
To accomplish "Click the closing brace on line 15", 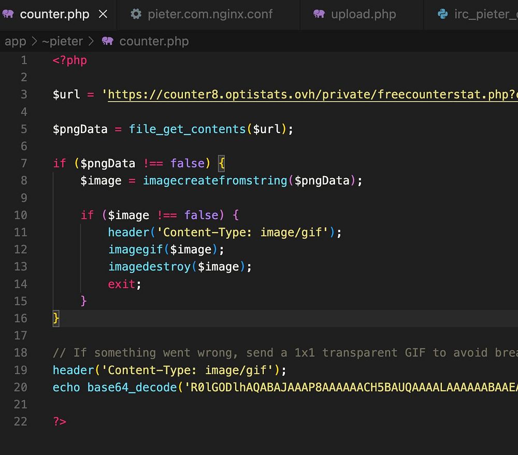I will pos(83,301).
